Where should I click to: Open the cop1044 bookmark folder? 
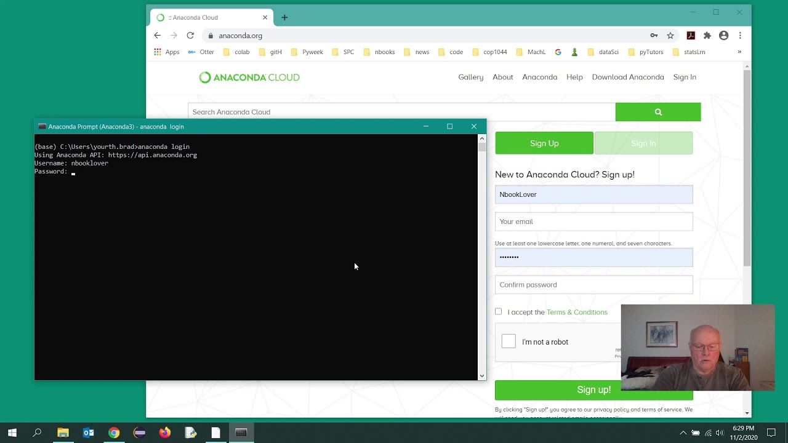point(489,52)
